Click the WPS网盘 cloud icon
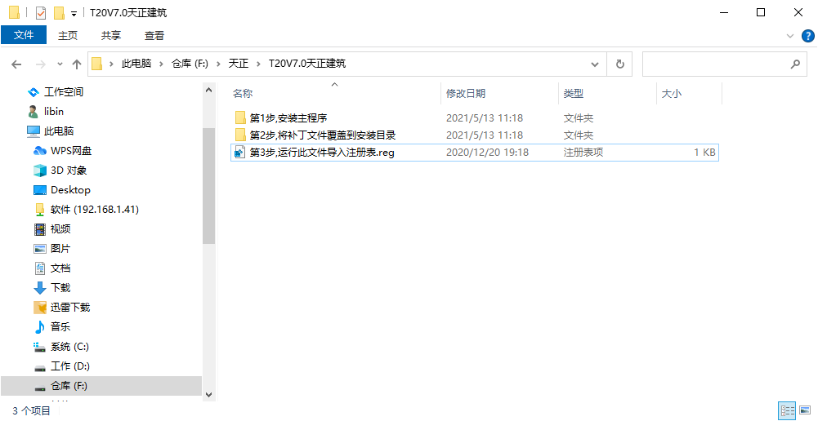This screenshot has width=818, height=421. point(39,151)
